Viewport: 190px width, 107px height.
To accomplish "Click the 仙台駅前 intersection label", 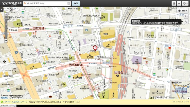I will tap(106, 63).
